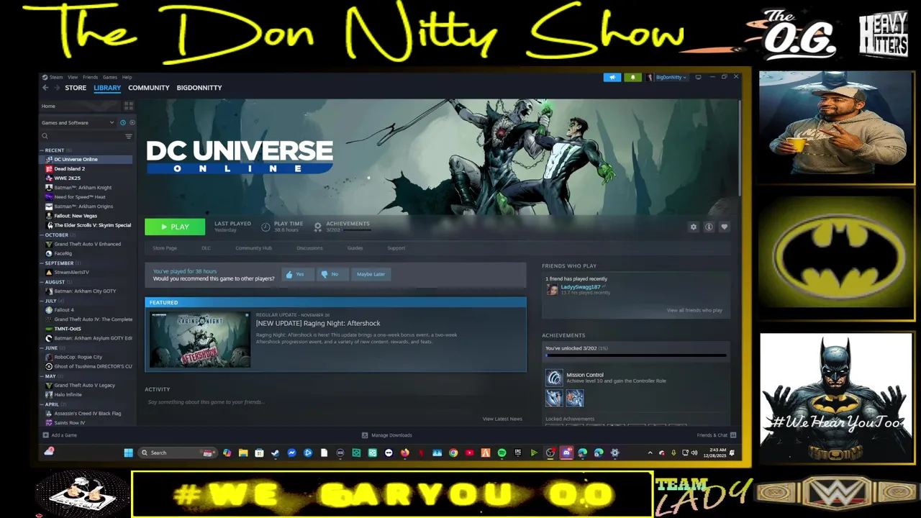Screen dimensions: 921x518
Task: Open Google Chrome from the taskbar
Action: pyautogui.click(x=453, y=453)
